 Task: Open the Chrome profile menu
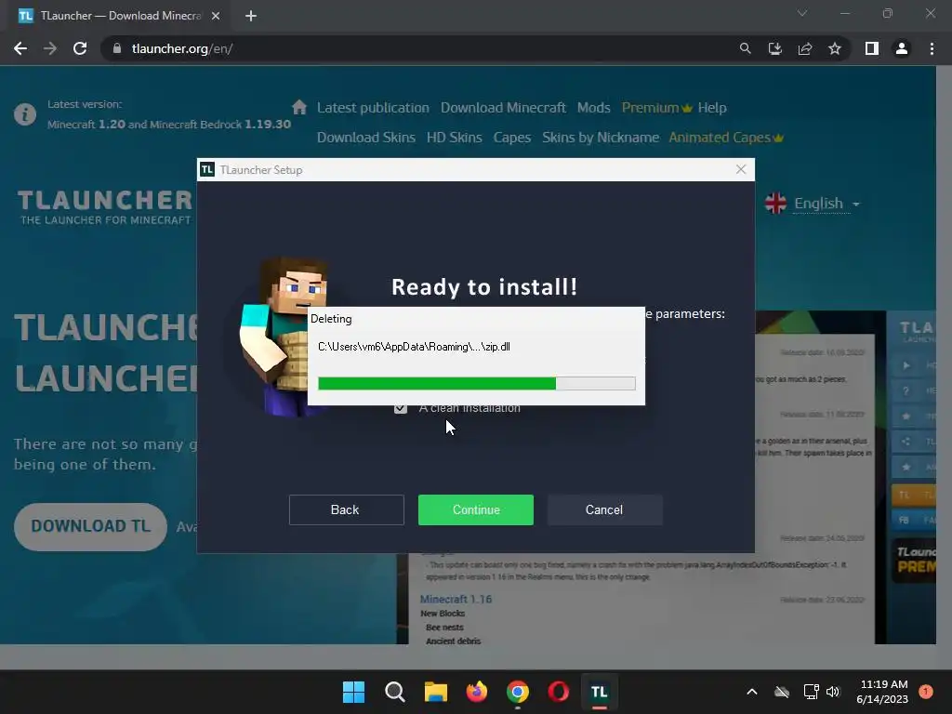click(x=902, y=48)
